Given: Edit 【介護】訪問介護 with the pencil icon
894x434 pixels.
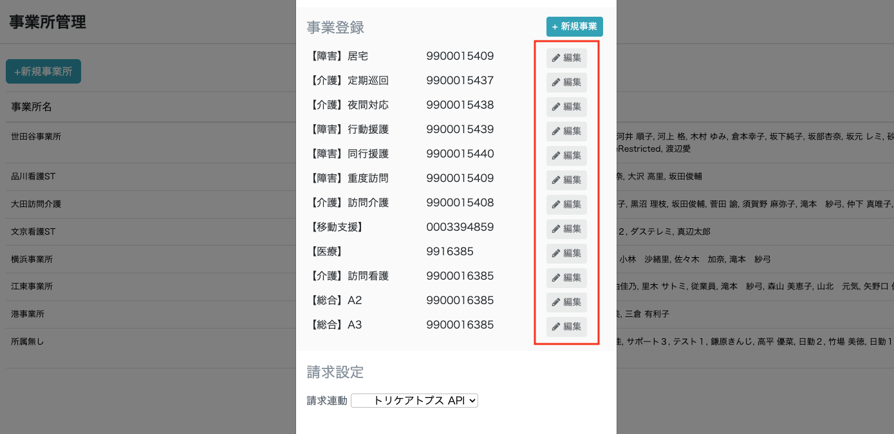Looking at the screenshot, I should (x=566, y=204).
